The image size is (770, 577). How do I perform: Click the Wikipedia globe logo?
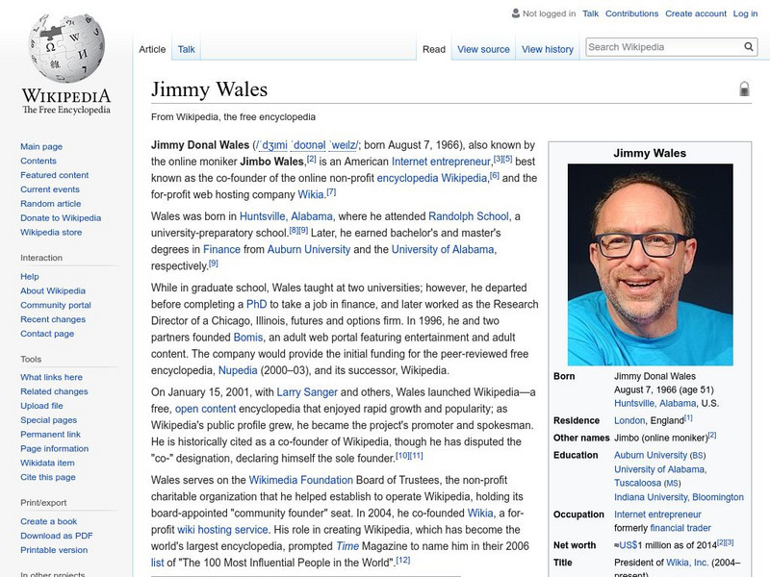66,48
